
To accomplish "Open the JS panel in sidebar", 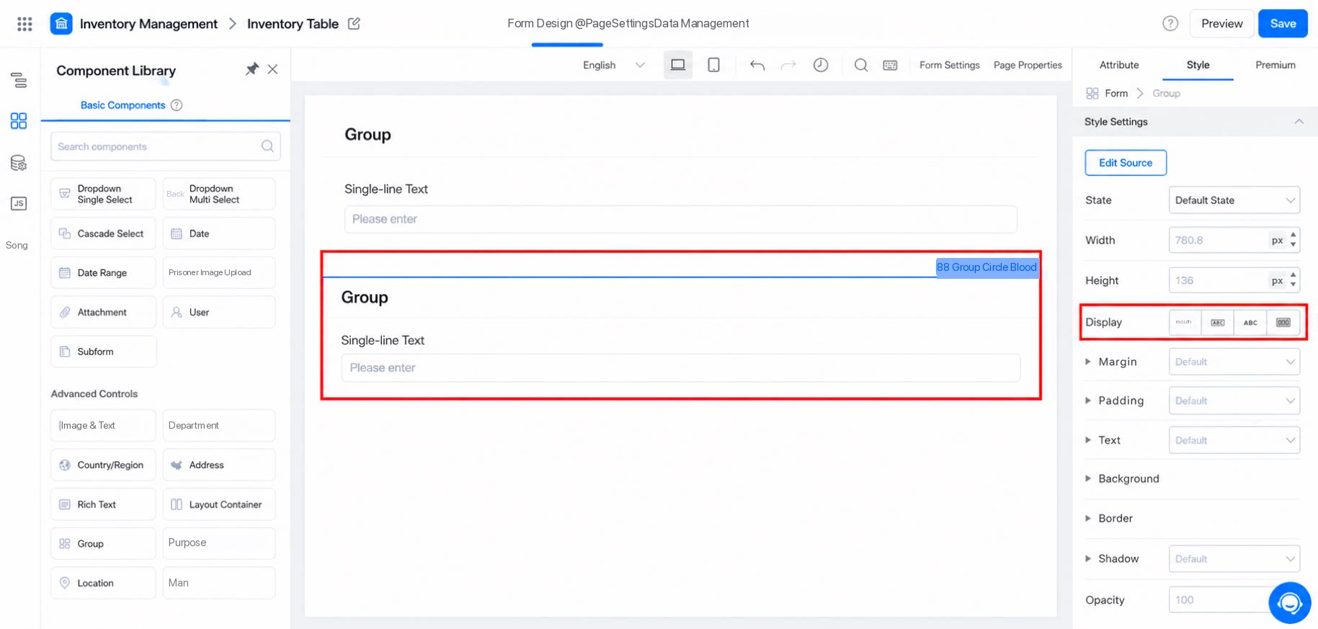I will click(19, 203).
